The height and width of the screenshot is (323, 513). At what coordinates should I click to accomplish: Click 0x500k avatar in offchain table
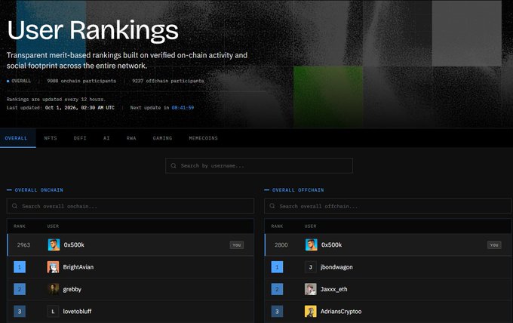click(x=311, y=245)
